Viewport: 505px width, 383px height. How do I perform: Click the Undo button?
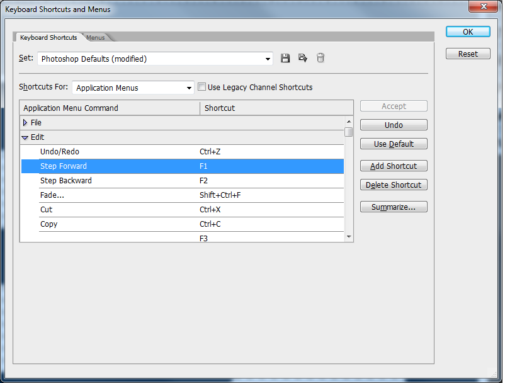[394, 125]
